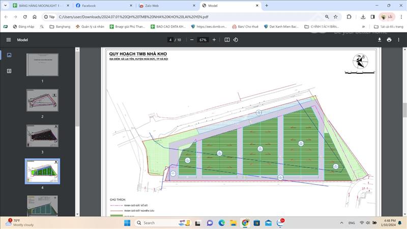The width and height of the screenshot is (407, 229).
Task: Toggle the Chrome side panel
Action: tap(372, 17)
